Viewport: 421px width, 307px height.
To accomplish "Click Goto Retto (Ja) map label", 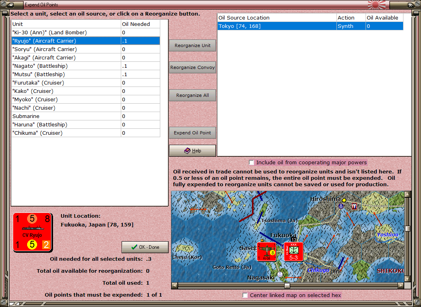I will tap(232, 267).
